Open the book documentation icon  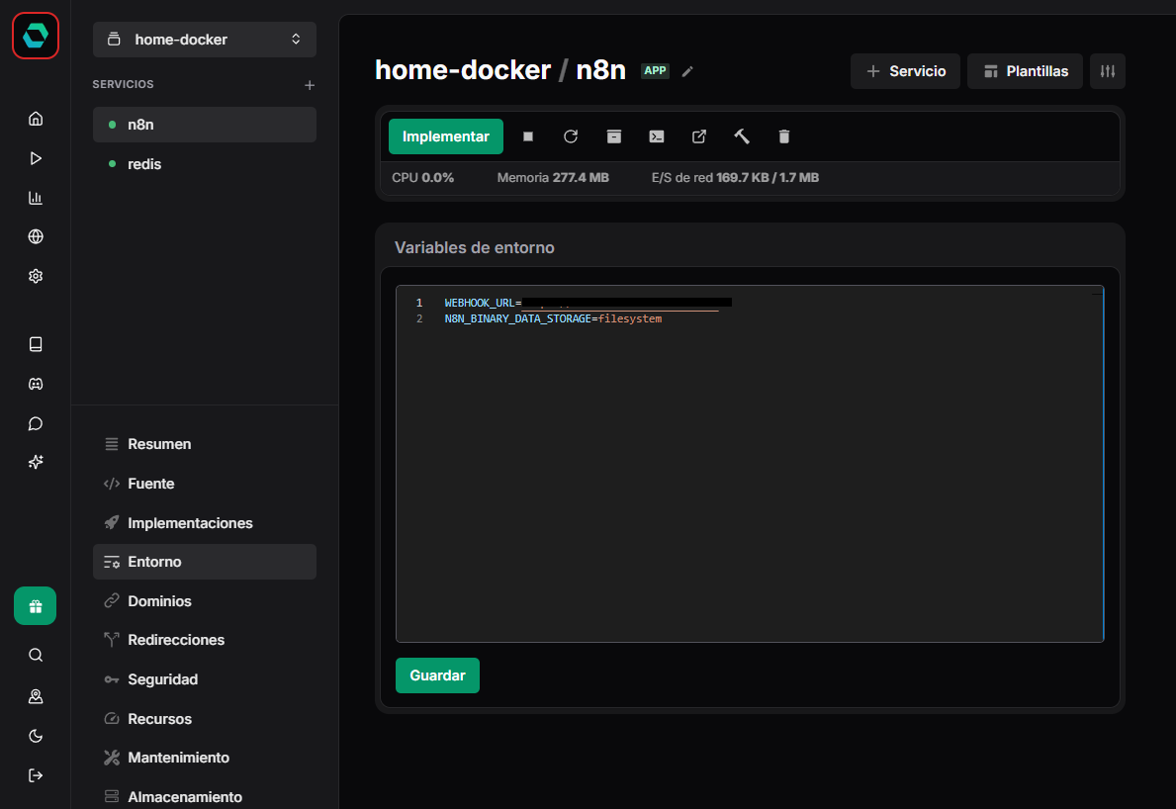pyautogui.click(x=36, y=344)
